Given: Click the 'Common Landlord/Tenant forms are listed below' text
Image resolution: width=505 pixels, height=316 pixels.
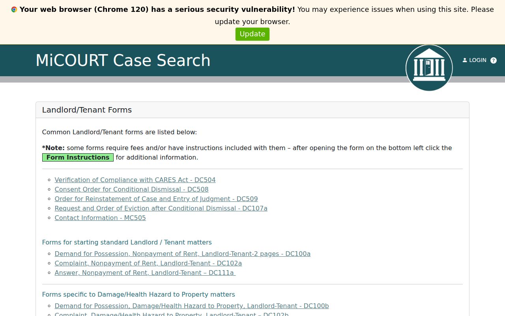Looking at the screenshot, I should click(120, 132).
